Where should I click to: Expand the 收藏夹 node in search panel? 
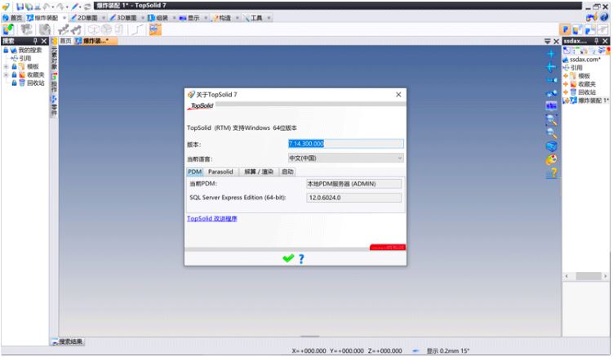(5, 74)
